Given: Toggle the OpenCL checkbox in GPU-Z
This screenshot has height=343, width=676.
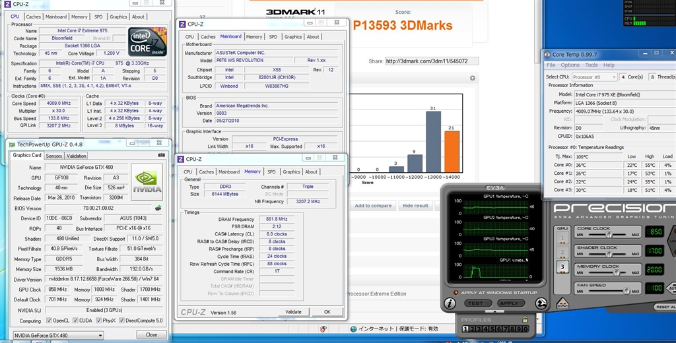Looking at the screenshot, I should pos(50,321).
